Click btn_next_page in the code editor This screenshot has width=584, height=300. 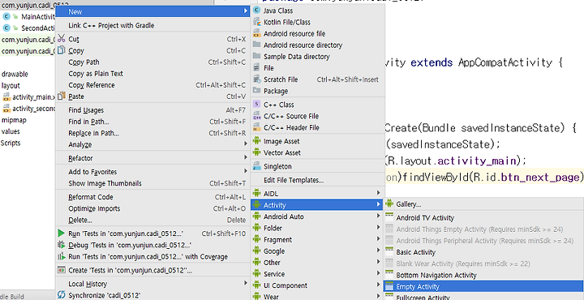coord(541,178)
